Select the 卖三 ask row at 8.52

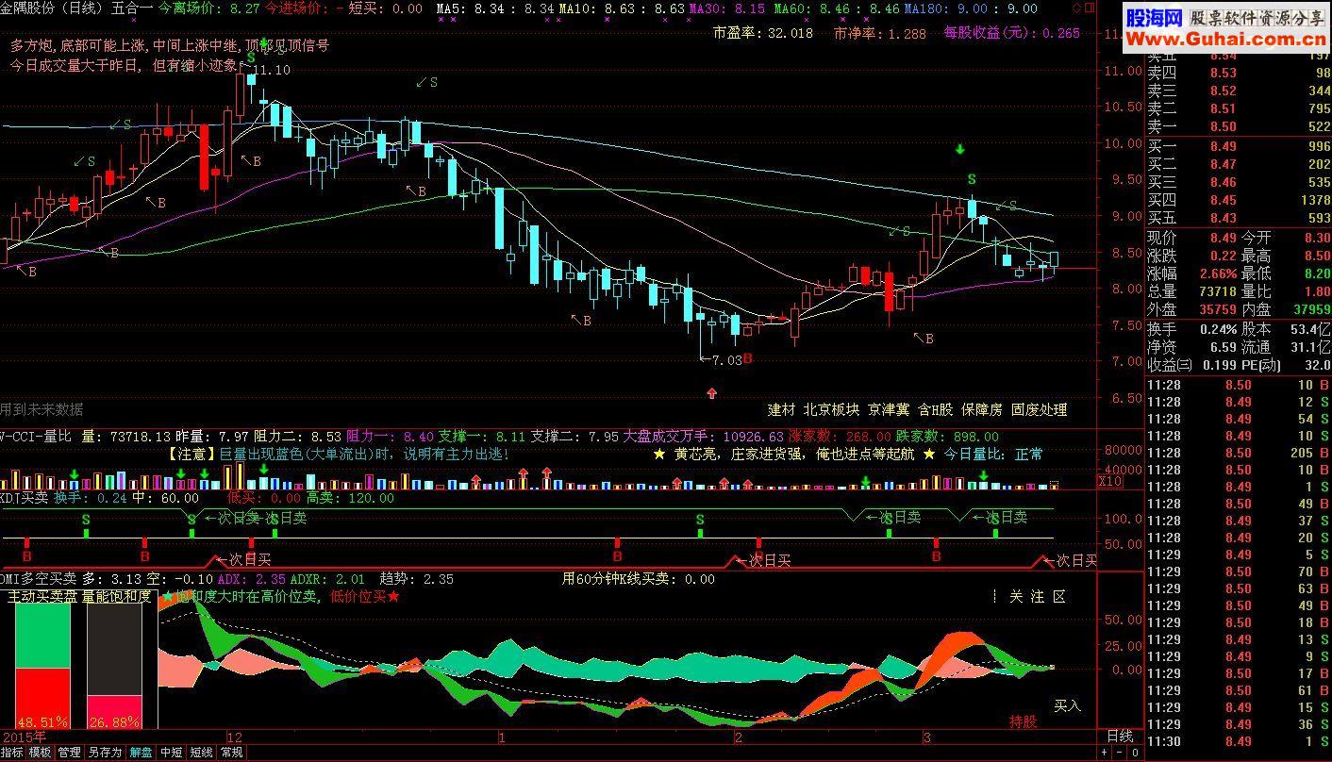(x=1238, y=91)
